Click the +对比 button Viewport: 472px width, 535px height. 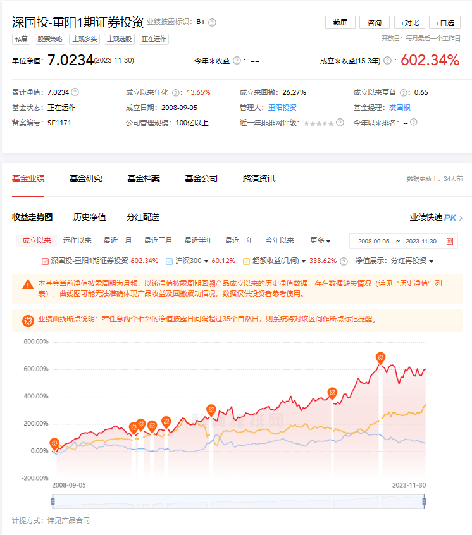(409, 23)
